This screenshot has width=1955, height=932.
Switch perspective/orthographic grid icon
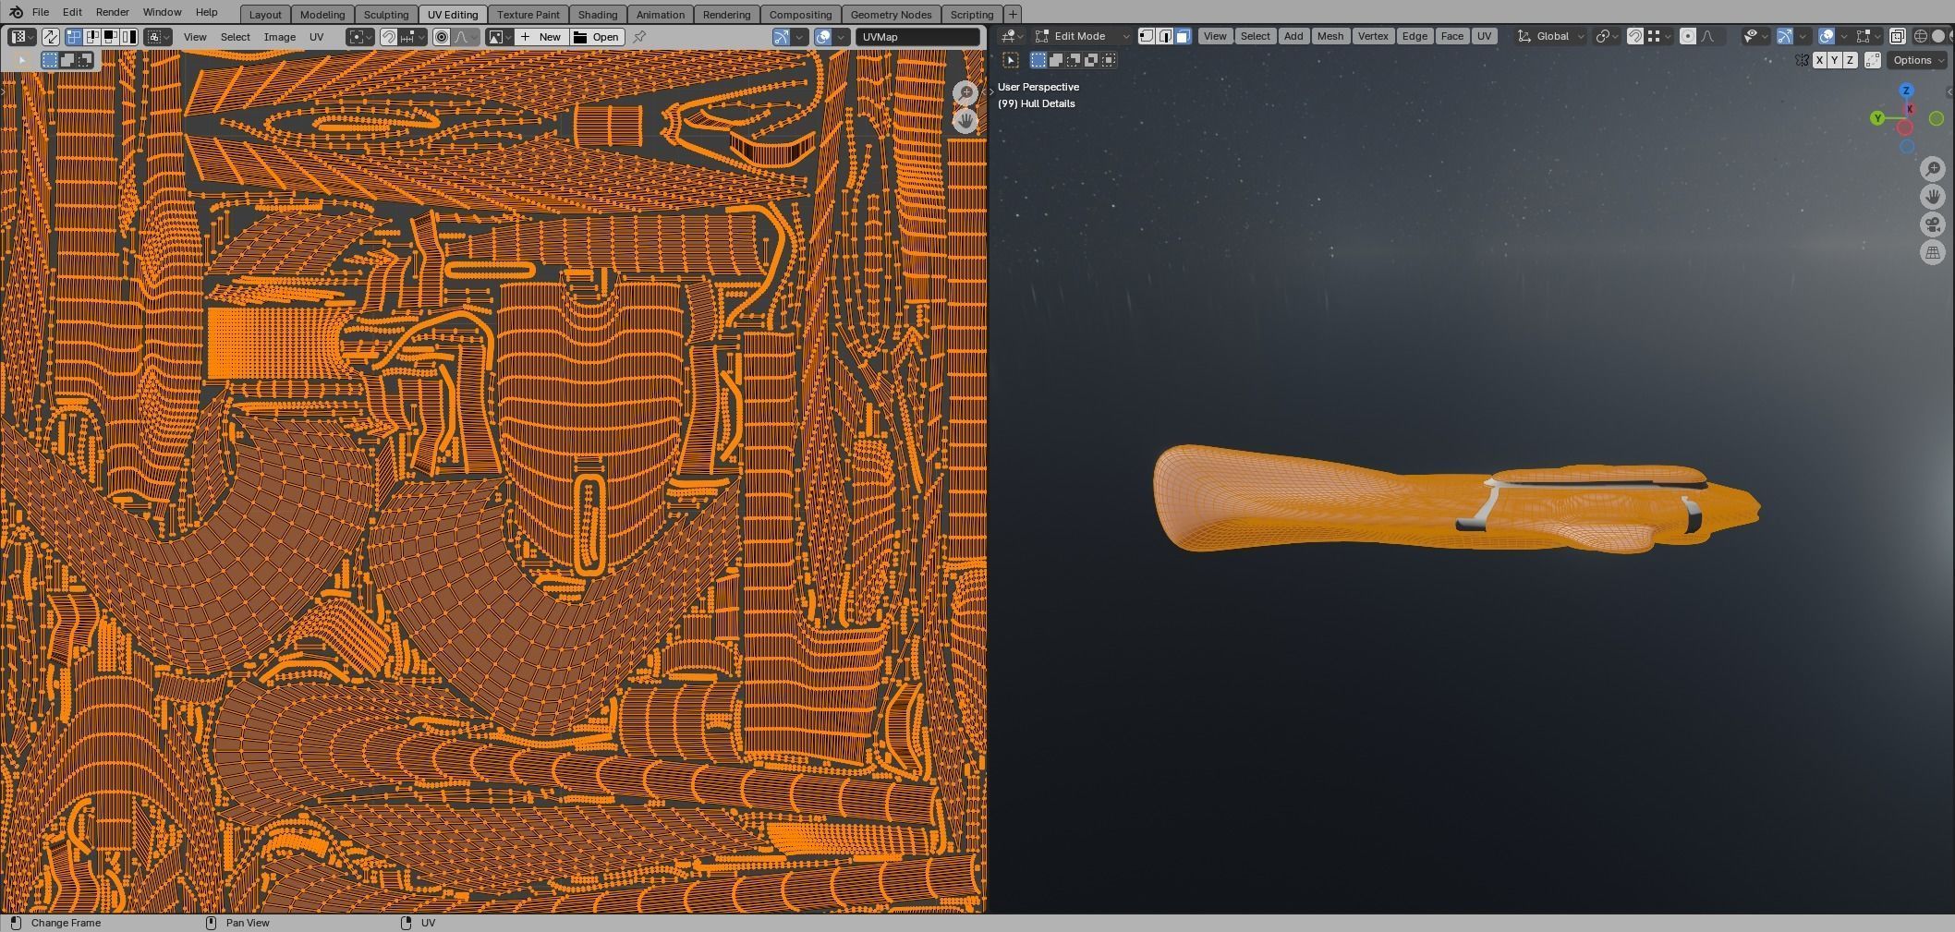click(1933, 252)
